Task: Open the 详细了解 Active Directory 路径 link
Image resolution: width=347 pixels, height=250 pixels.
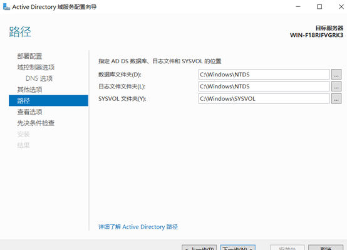Action: pyautogui.click(x=138, y=227)
